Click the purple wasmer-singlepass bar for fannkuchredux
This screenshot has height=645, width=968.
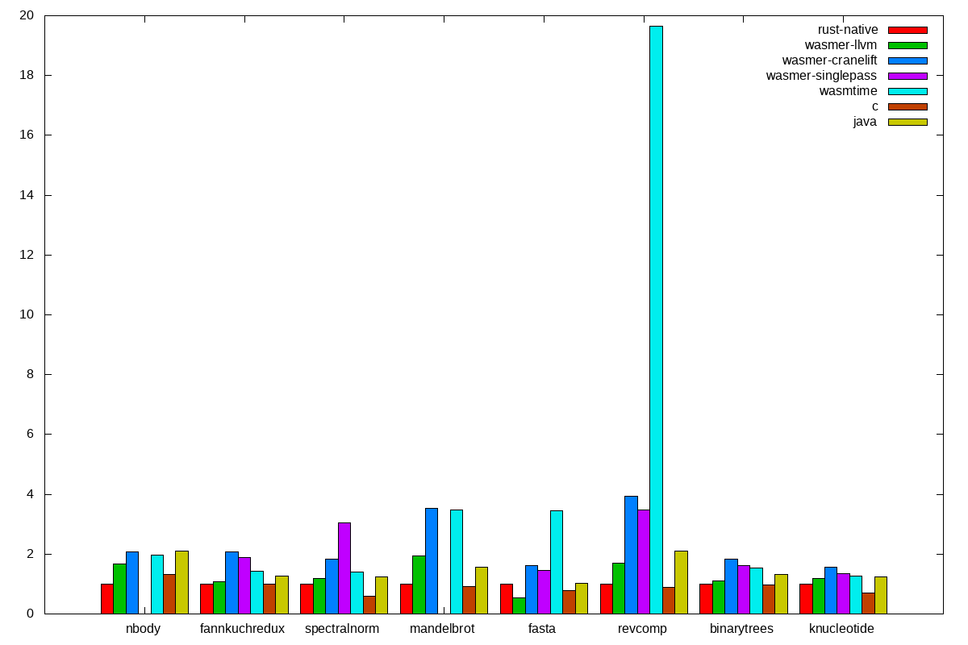point(244,585)
